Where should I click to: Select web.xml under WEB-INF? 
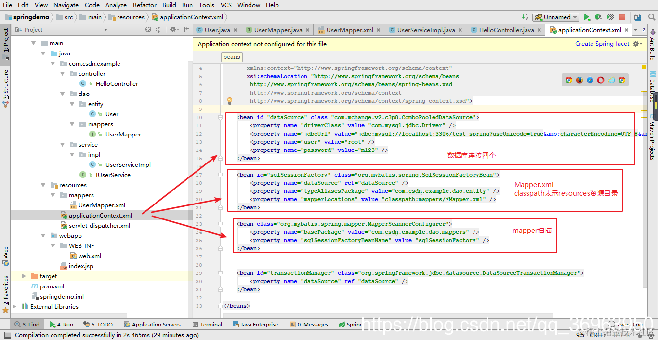click(x=86, y=256)
